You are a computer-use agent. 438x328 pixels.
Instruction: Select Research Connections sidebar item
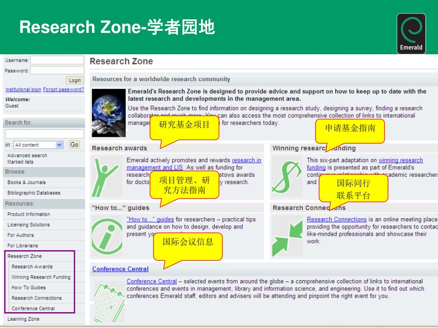[x=37, y=298]
